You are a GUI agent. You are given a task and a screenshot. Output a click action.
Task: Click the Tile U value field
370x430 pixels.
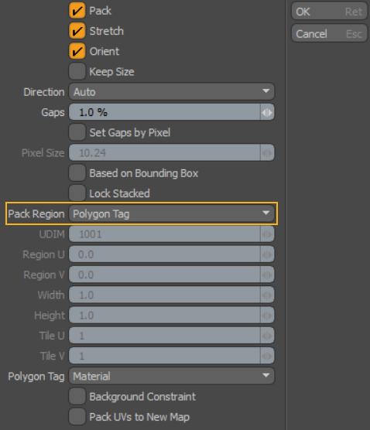pos(164,336)
